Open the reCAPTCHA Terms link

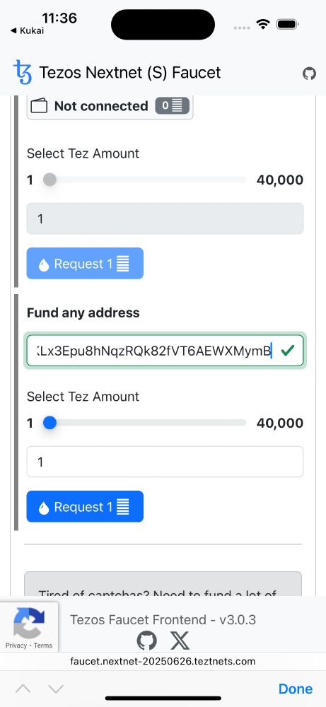pos(43,645)
